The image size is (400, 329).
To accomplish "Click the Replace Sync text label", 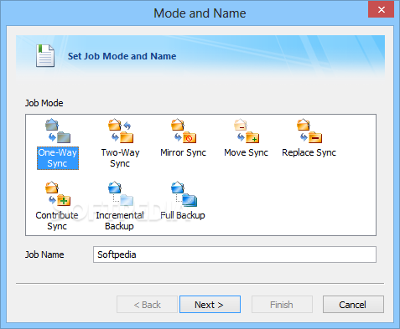I will coord(309,152).
